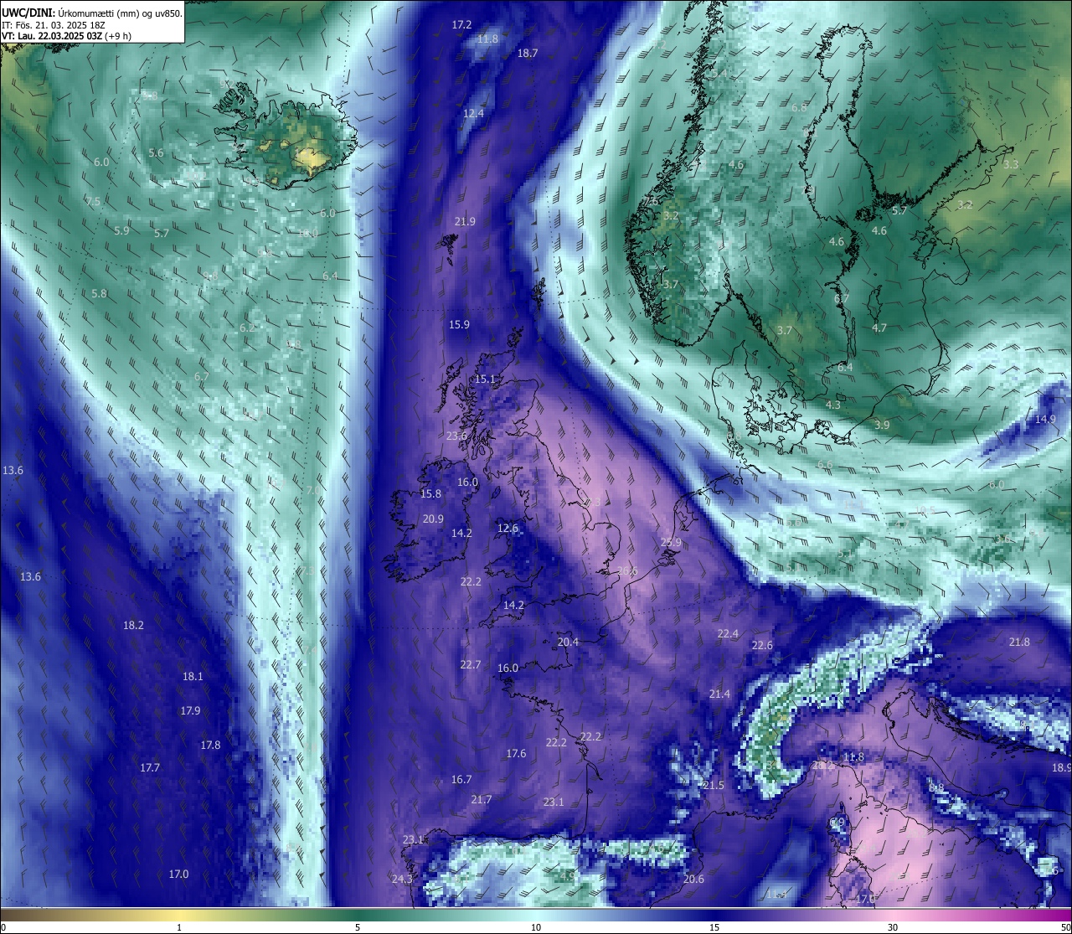Click the 6.2 value label
Image resolution: width=1072 pixels, height=934 pixels.
click(247, 328)
